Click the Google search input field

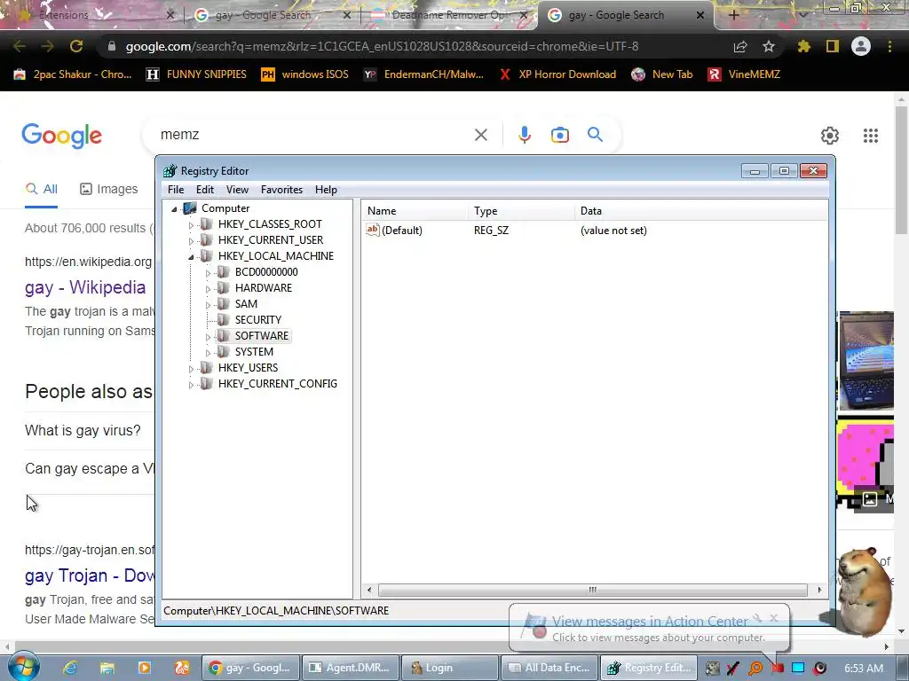point(313,135)
